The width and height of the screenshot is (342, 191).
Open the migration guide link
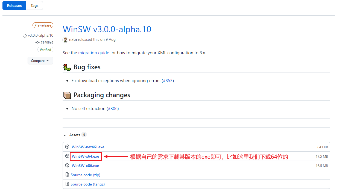coord(93,53)
